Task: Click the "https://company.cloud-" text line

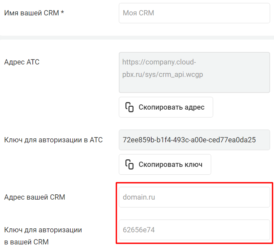Action: click(159, 62)
